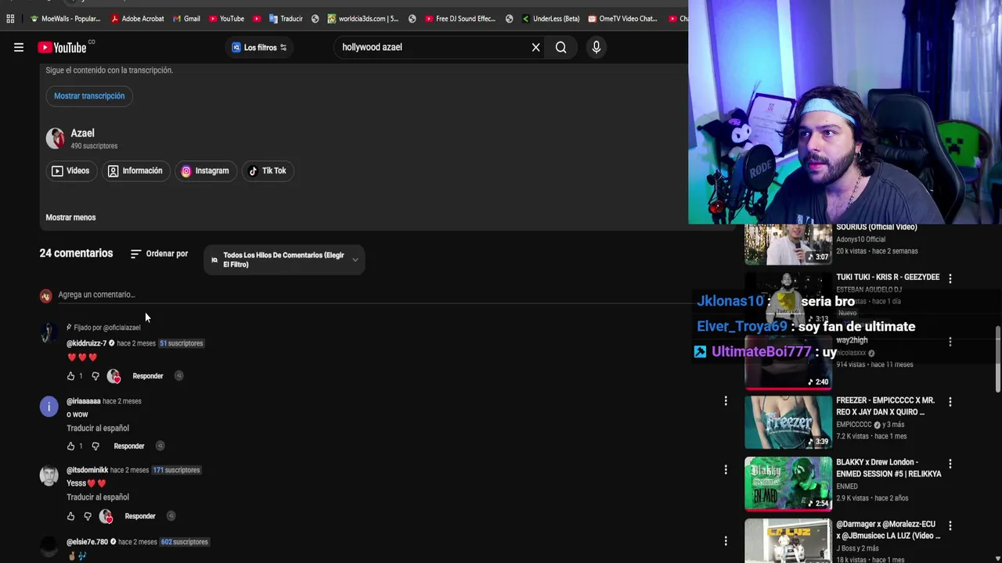The image size is (1002, 563).
Task: Click the page vertical scrollbar thumb
Action: click(x=997, y=360)
